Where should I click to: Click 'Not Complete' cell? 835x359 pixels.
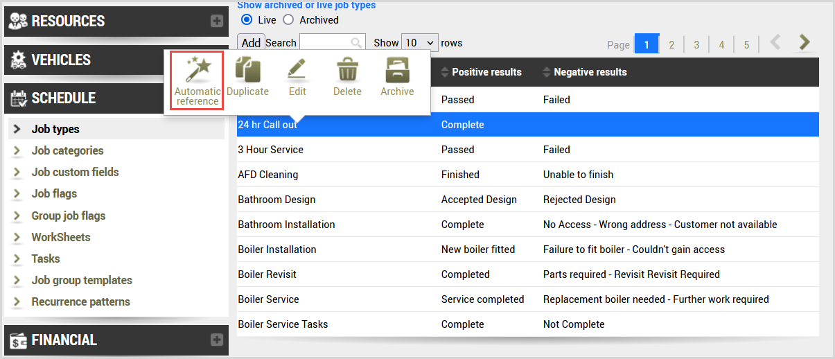point(574,324)
